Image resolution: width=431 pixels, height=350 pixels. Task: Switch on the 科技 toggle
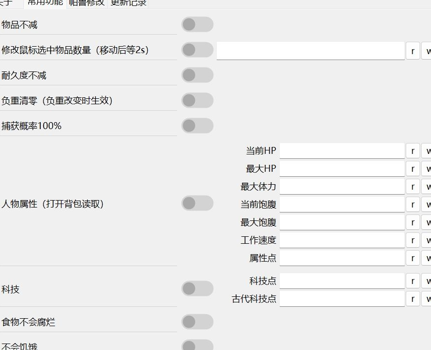click(197, 288)
